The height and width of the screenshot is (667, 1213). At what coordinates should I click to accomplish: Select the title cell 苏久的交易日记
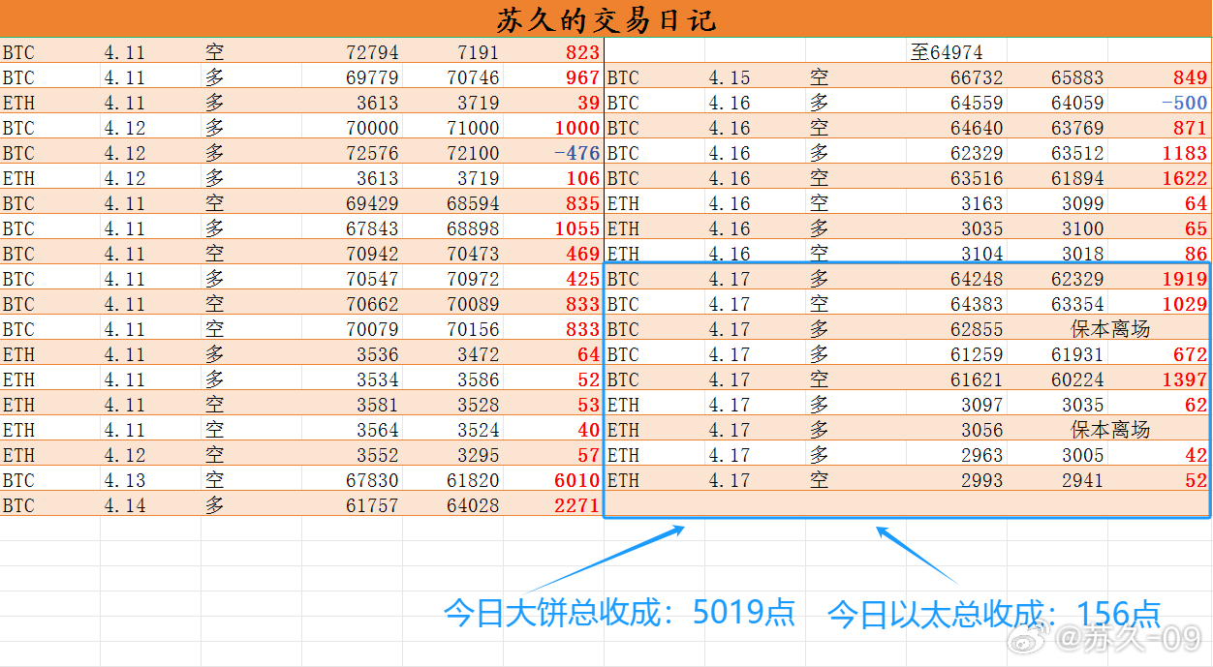click(606, 18)
